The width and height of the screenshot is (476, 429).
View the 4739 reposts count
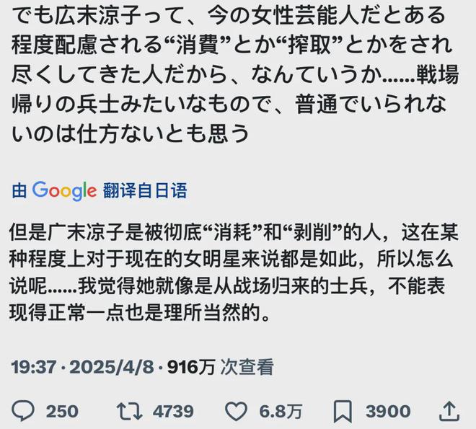(x=173, y=412)
